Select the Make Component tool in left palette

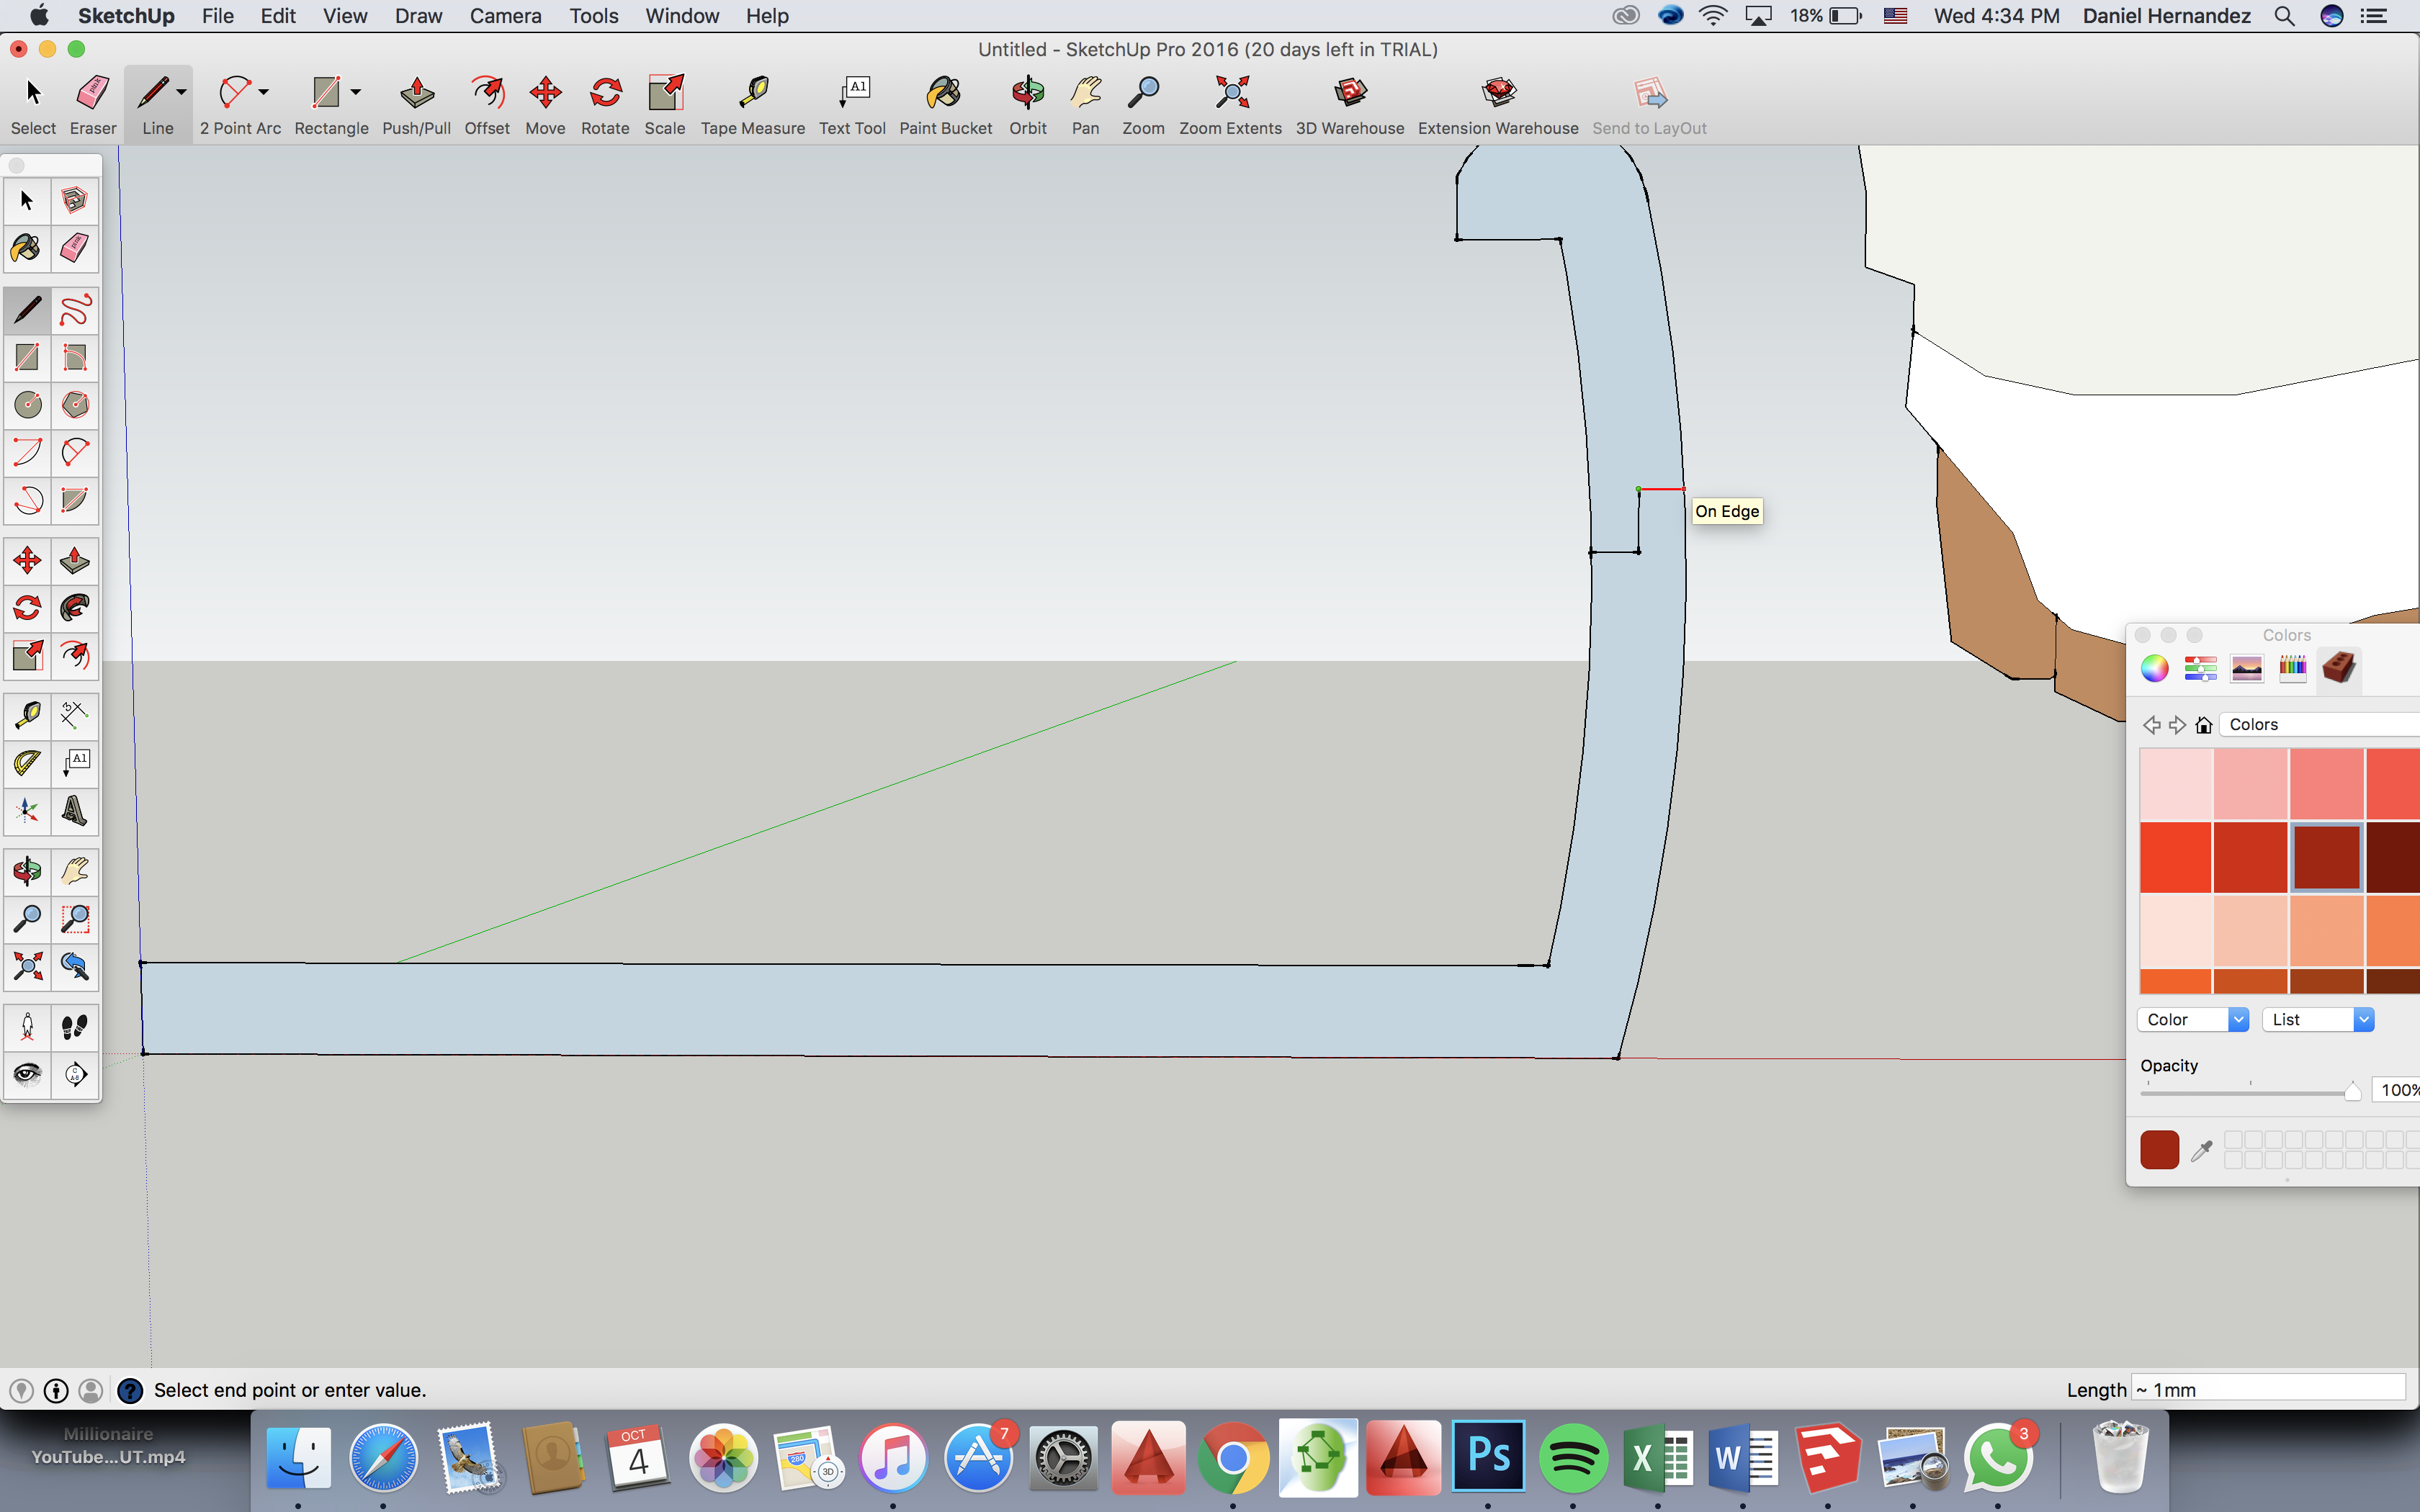pos(75,201)
